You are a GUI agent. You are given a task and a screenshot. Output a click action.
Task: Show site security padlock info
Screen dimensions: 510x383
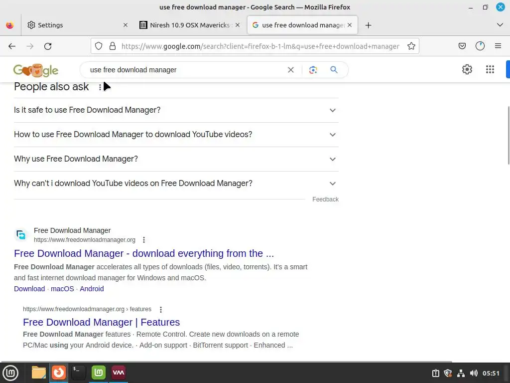tap(113, 46)
